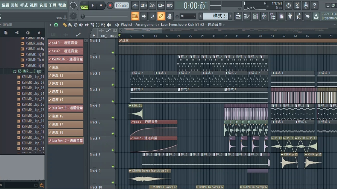Screen dimensions: 337x189
Task: Select the dashed-square select tool
Action: pos(98,25)
